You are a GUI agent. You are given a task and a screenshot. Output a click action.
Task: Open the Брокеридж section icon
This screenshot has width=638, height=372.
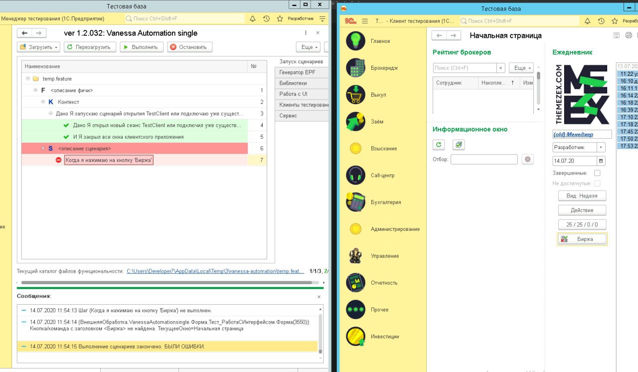355,68
